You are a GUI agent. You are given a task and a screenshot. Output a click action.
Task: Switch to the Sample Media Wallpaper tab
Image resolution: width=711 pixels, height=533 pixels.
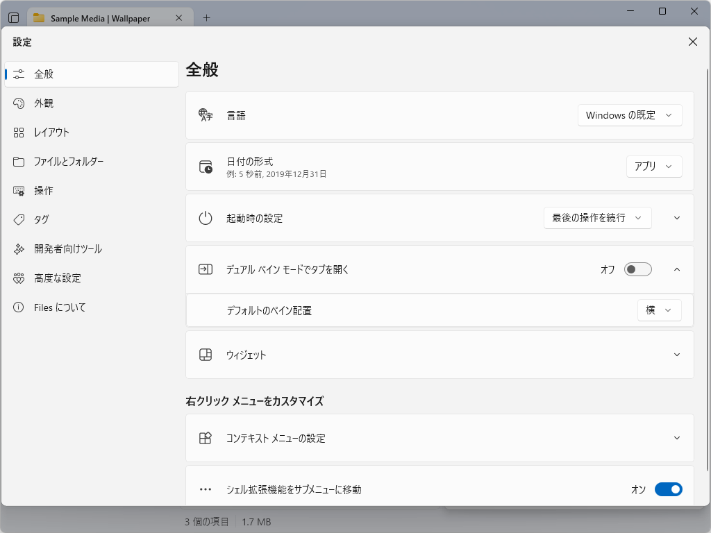pyautogui.click(x=100, y=18)
